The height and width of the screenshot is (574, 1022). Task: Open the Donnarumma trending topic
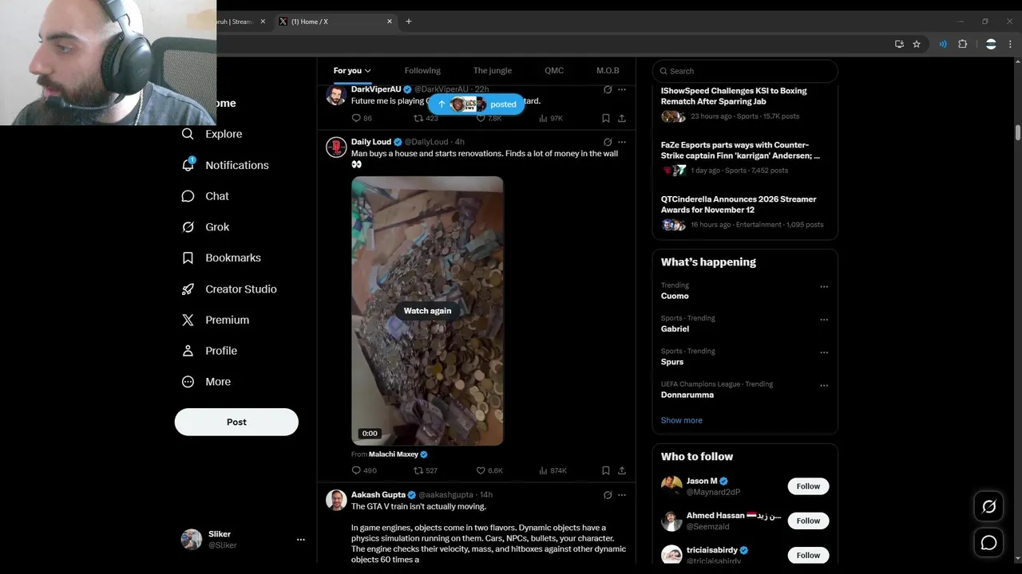687,395
